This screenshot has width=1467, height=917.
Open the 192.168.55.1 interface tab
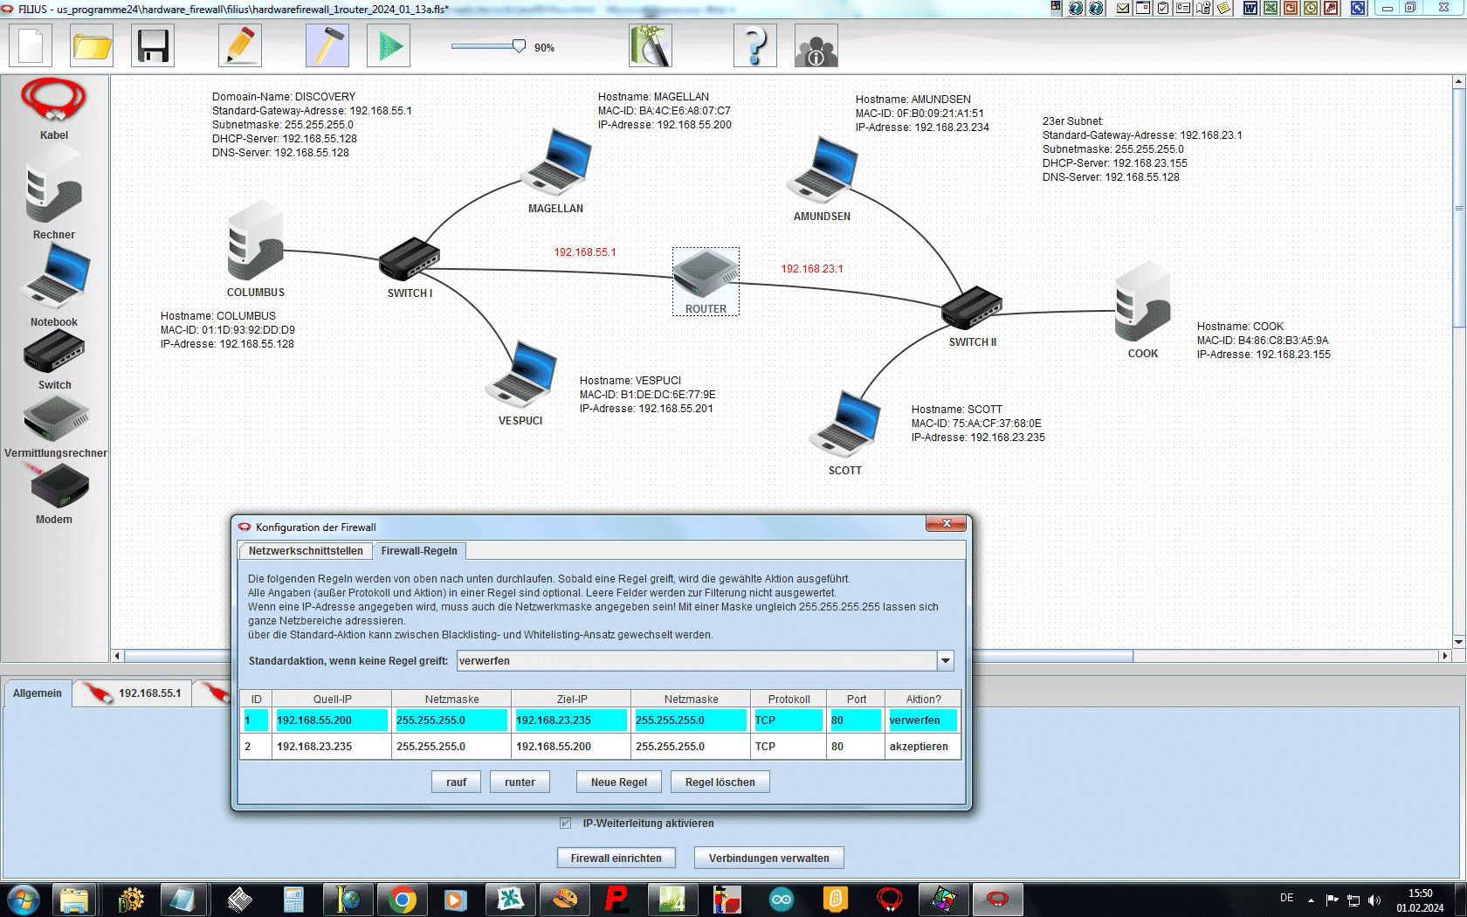(x=134, y=693)
